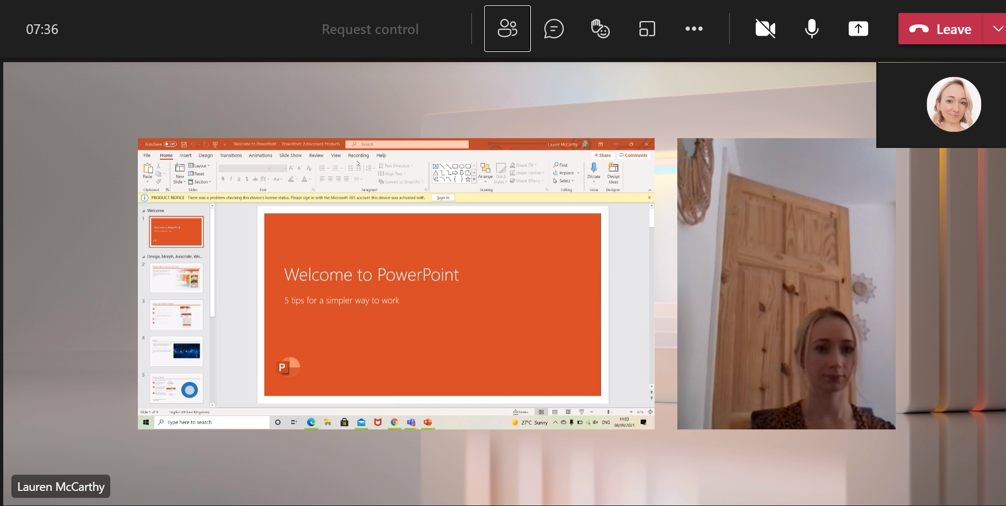Click the PowerPoint Share button
This screenshot has width=1006, height=506.
coord(603,156)
